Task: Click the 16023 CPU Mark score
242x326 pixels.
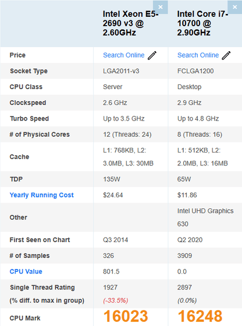Action: point(126,316)
